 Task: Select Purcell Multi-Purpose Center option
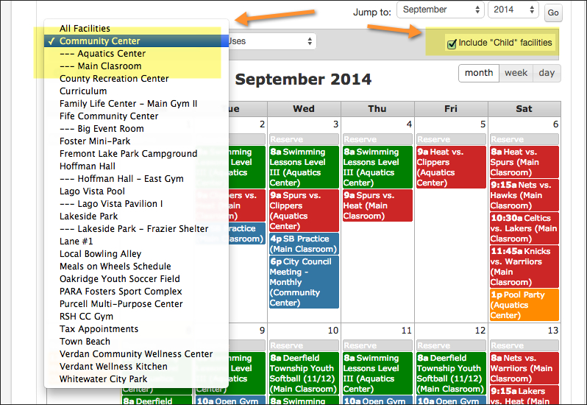[x=136, y=304]
